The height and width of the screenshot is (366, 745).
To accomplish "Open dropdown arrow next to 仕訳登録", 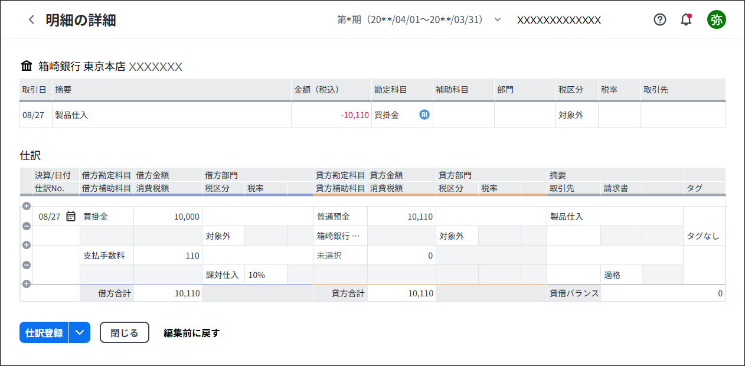I will (80, 332).
